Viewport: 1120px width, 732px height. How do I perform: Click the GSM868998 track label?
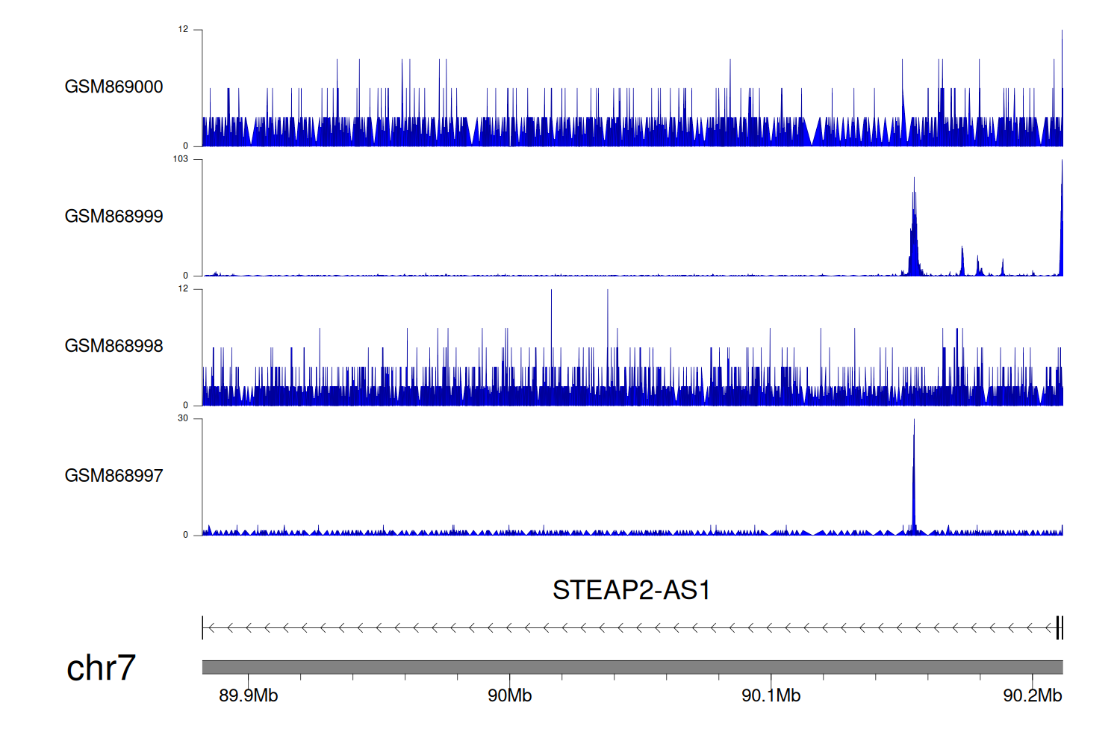pos(113,346)
